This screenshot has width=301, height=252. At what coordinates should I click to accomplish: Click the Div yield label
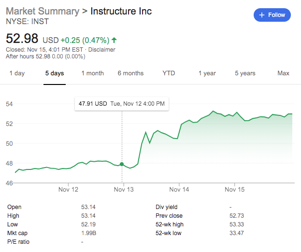[x=166, y=207]
